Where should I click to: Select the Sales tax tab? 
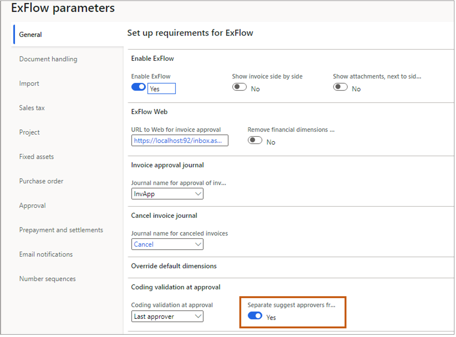(32, 108)
